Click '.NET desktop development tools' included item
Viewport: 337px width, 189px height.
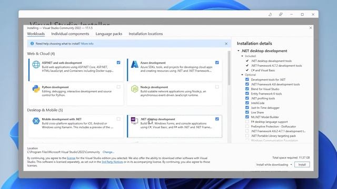271,61
